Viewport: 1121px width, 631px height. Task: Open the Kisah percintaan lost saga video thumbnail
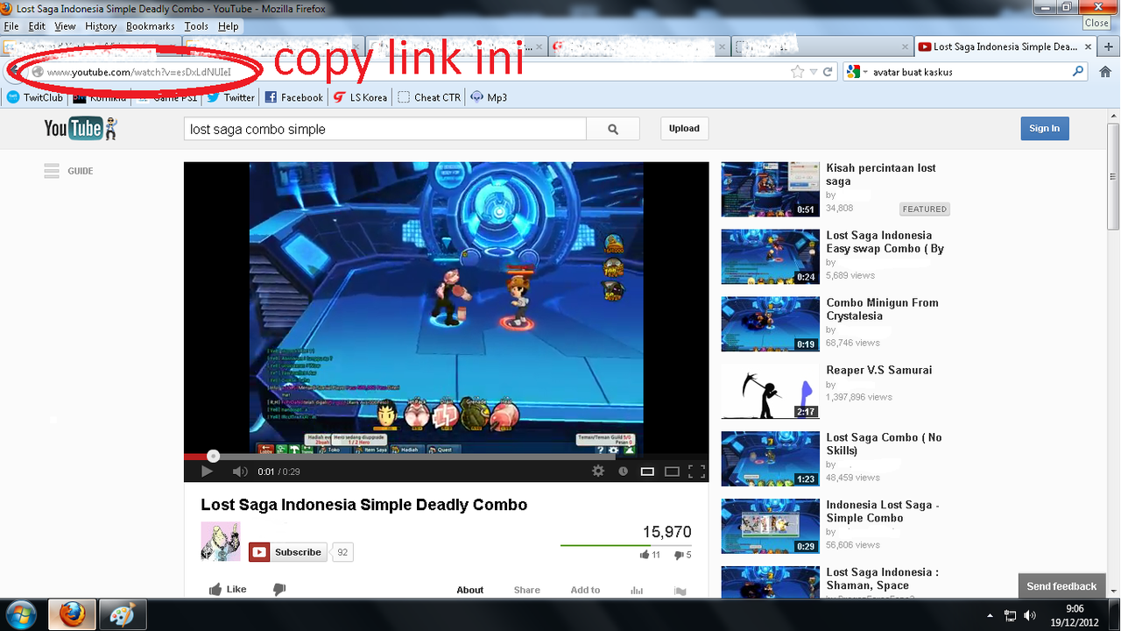click(770, 189)
